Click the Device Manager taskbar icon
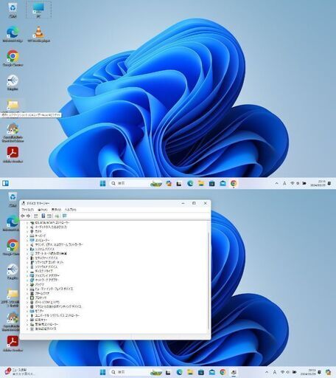Viewport: 336px width, 378px height. click(234, 372)
